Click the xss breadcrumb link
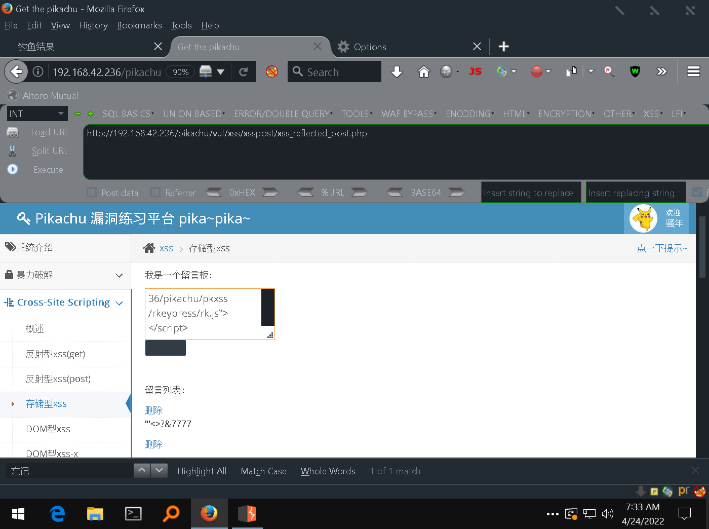Screen dimensions: 709x529 click(166, 248)
